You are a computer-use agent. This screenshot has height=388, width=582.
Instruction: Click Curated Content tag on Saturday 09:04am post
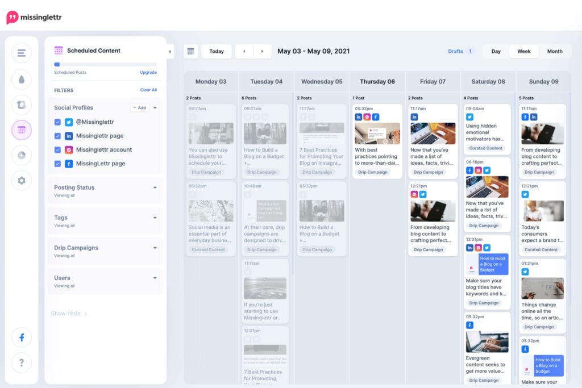[x=485, y=148]
